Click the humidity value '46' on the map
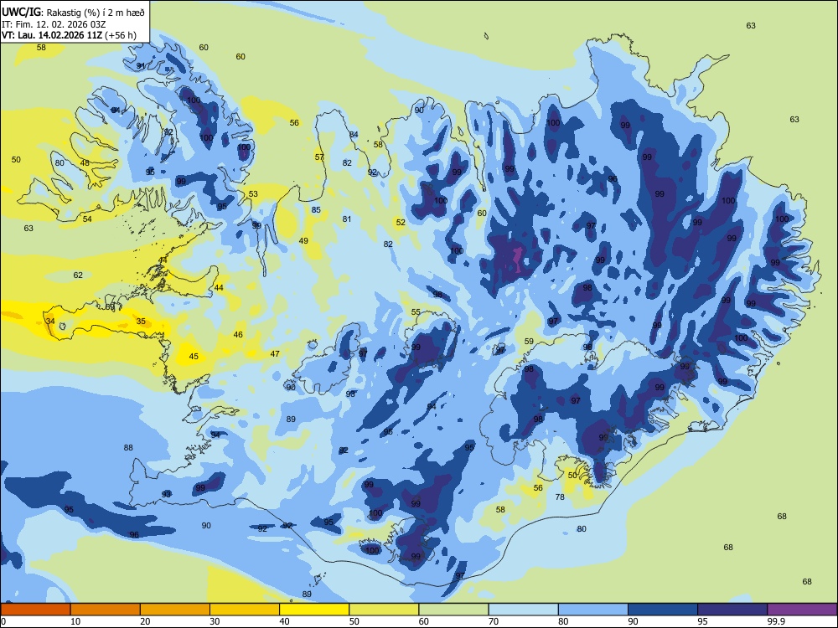 pyautogui.click(x=238, y=334)
